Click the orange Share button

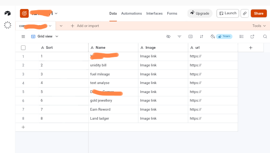click(x=259, y=13)
